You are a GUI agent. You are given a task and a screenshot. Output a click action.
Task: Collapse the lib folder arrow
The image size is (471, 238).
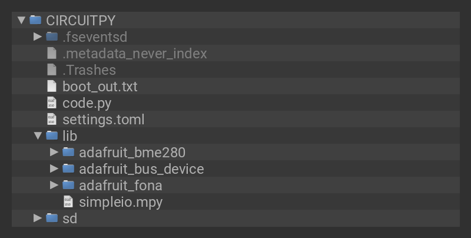pyautogui.click(x=38, y=136)
